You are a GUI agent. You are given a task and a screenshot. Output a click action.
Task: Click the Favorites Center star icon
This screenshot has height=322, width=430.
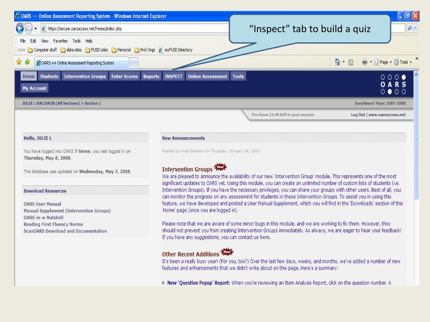pos(18,62)
